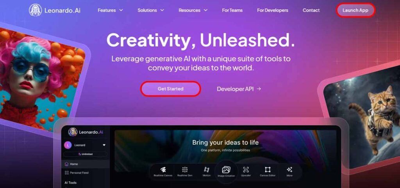Image resolution: width=400 pixels, height=188 pixels.
Task: Choose the Image Creation icon
Action: tap(226, 170)
